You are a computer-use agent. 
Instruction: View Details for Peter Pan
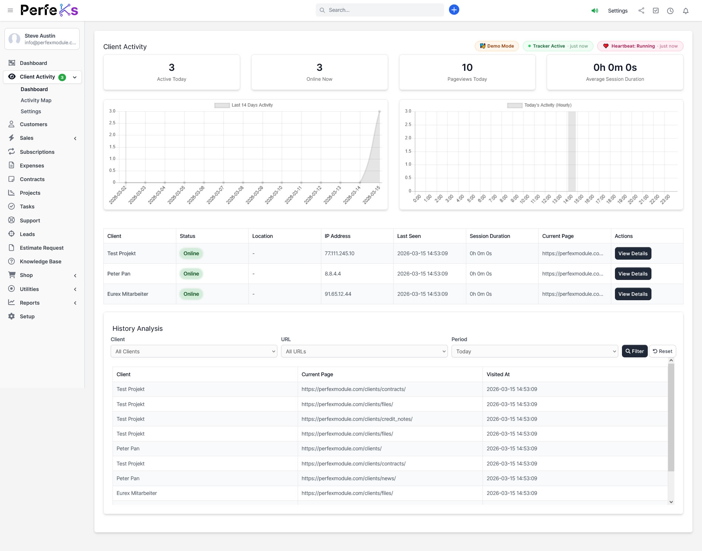click(633, 274)
